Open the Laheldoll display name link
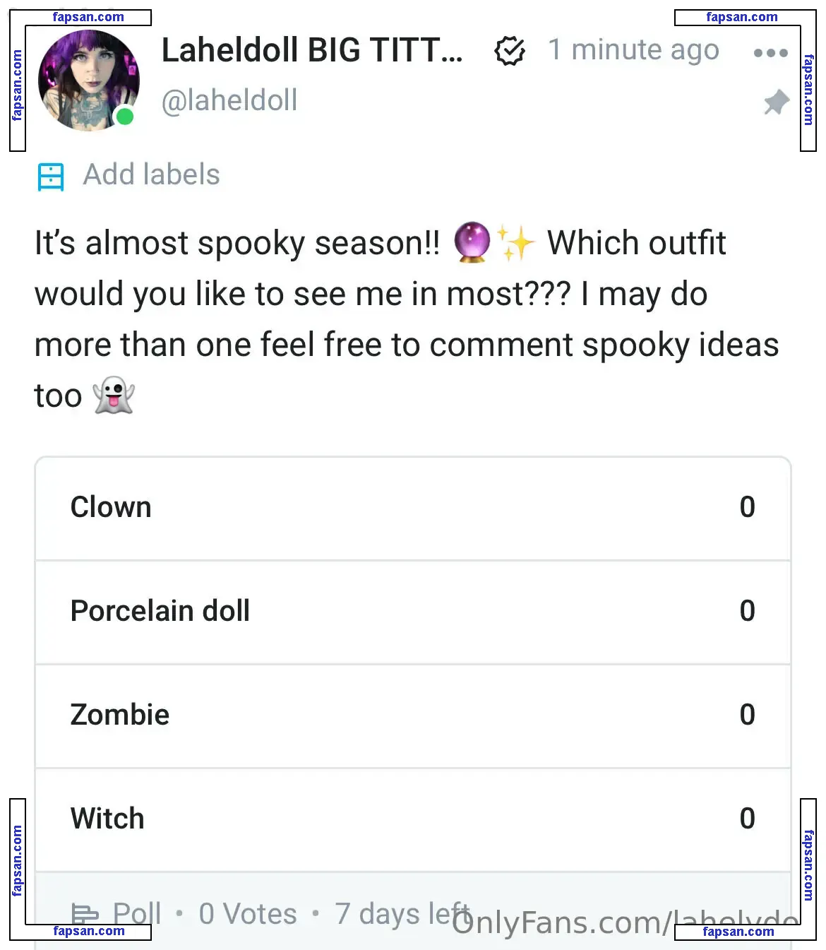Screen dimensions: 826x950 pos(312,51)
